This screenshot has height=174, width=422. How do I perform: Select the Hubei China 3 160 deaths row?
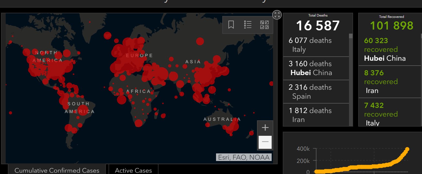[316, 68]
